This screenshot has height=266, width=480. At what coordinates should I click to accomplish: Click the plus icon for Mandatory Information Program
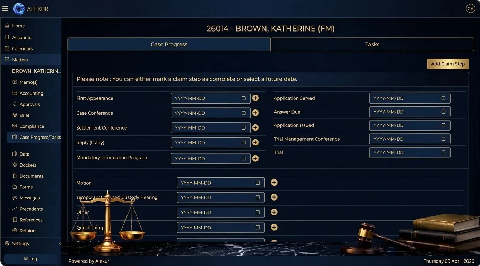(x=255, y=158)
